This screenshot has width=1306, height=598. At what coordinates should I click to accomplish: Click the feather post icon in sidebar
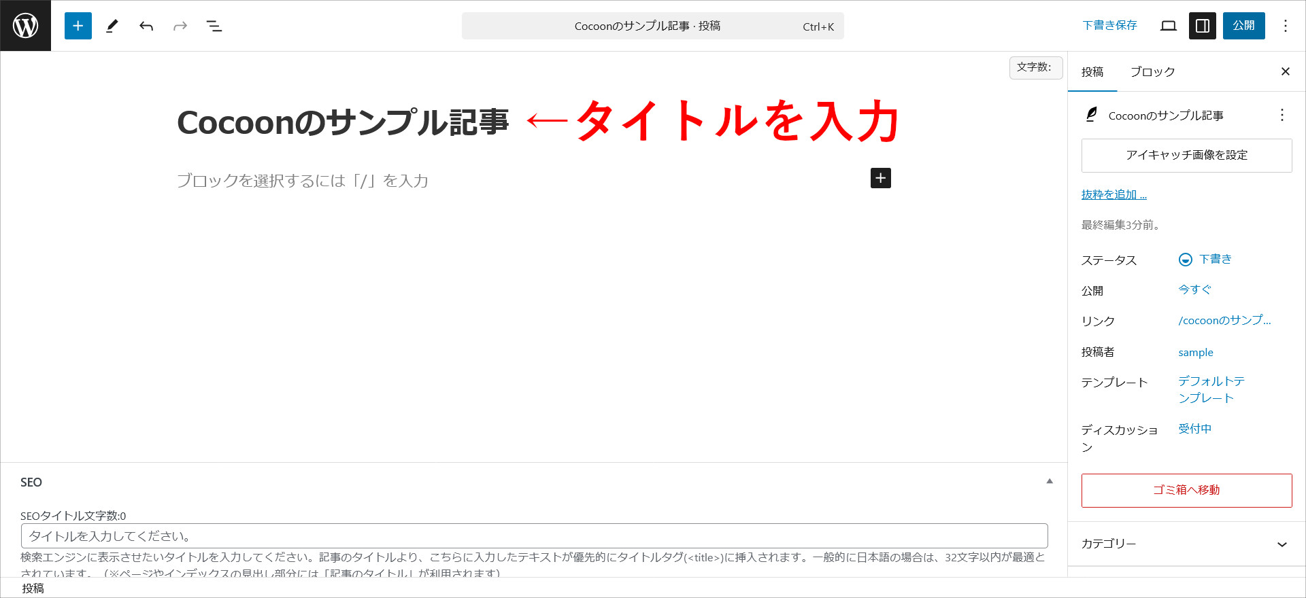[x=1091, y=115]
